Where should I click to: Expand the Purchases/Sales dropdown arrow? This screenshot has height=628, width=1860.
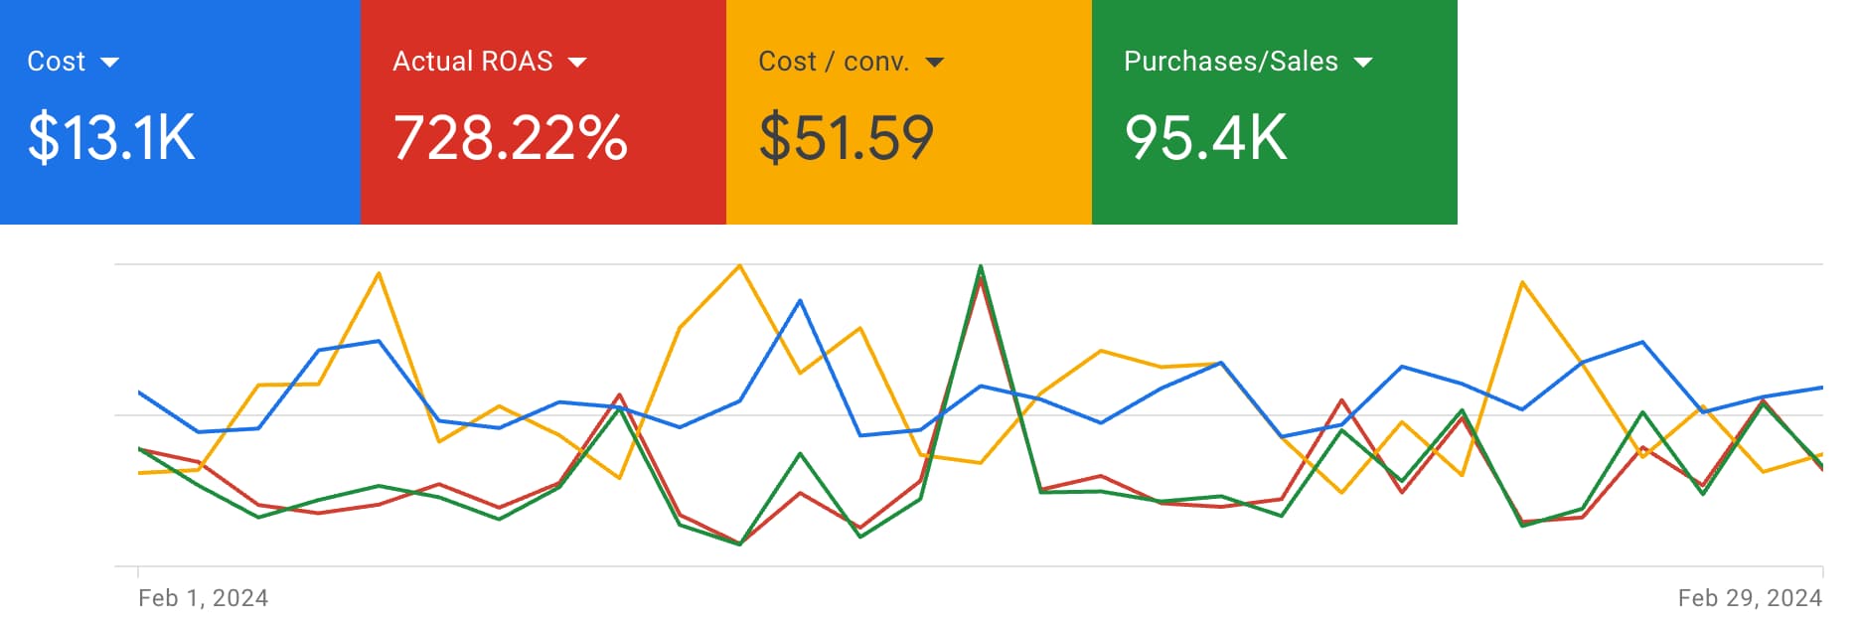point(1363,63)
